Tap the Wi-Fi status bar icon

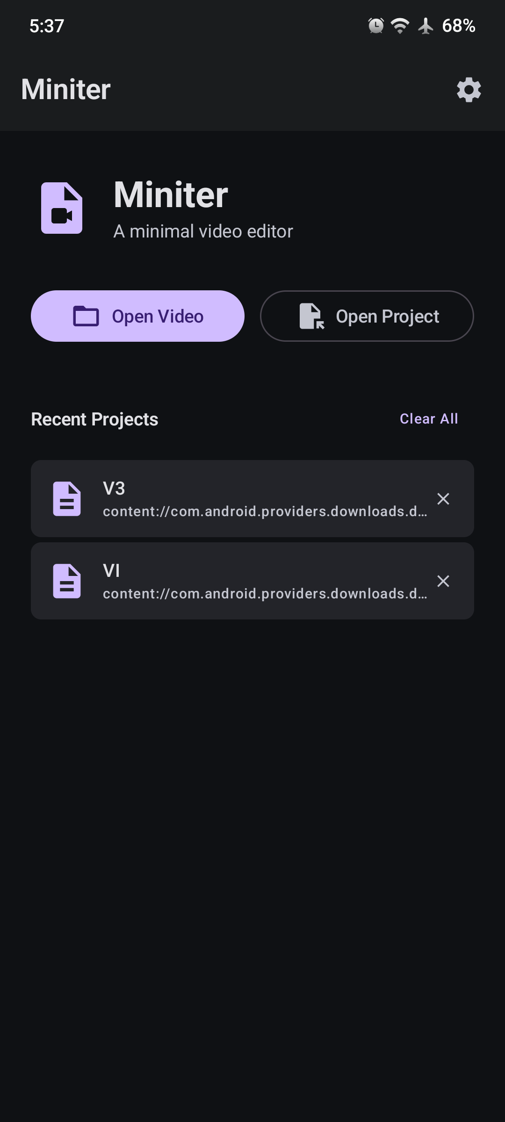click(x=400, y=26)
